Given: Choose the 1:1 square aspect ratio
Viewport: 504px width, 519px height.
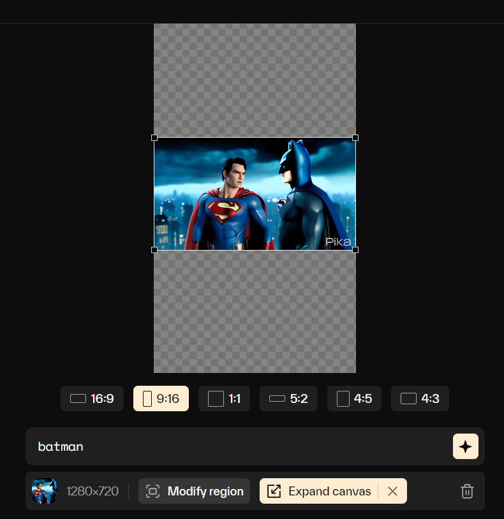Looking at the screenshot, I should (x=224, y=398).
